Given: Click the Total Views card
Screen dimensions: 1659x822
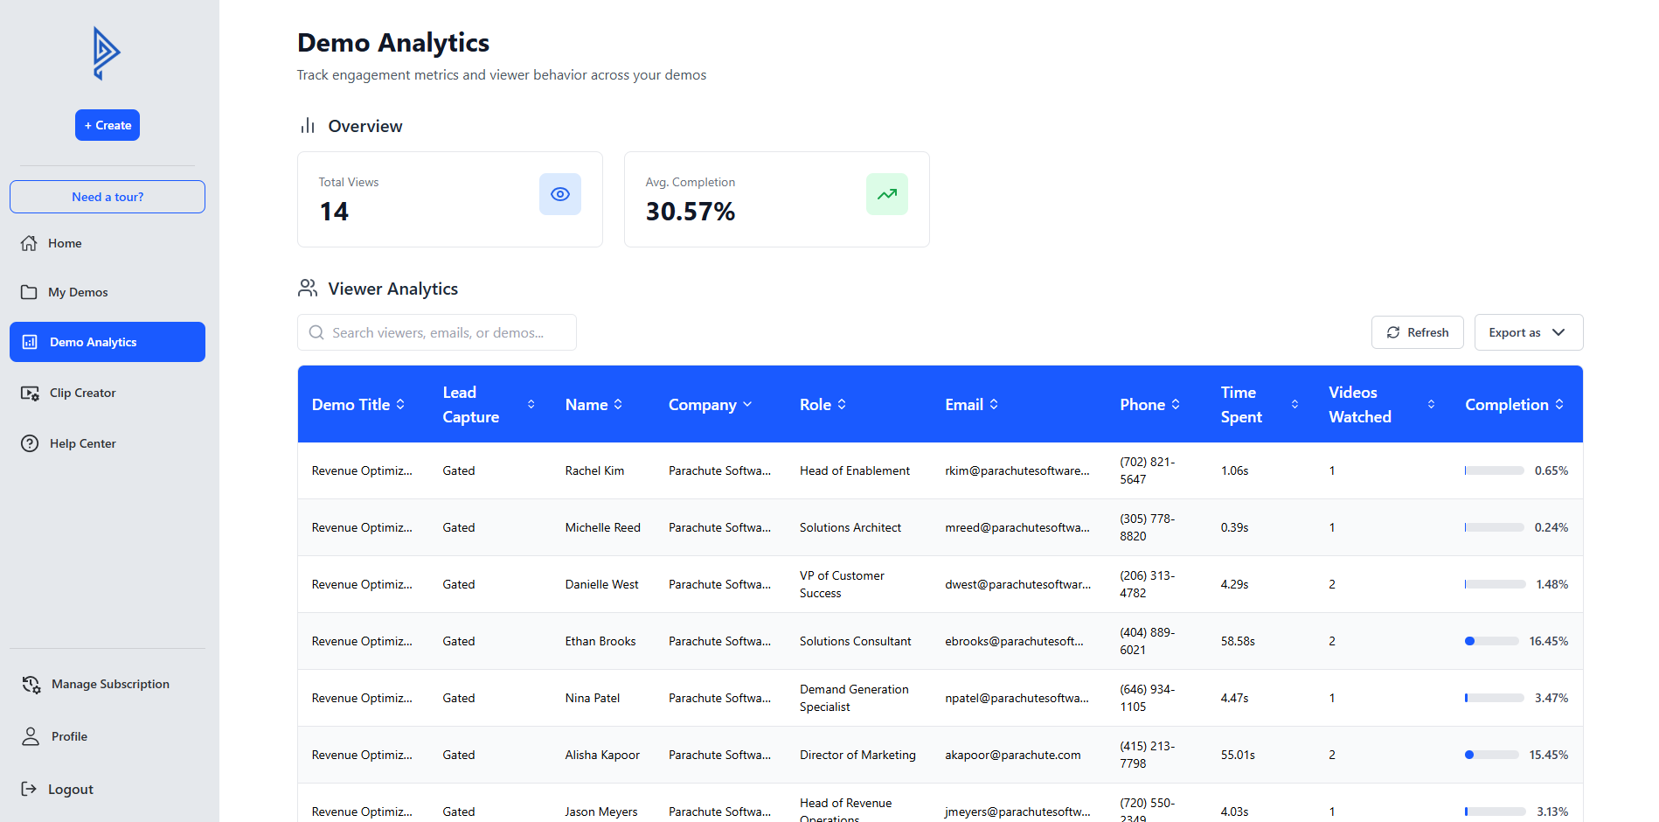Looking at the screenshot, I should click(x=450, y=199).
